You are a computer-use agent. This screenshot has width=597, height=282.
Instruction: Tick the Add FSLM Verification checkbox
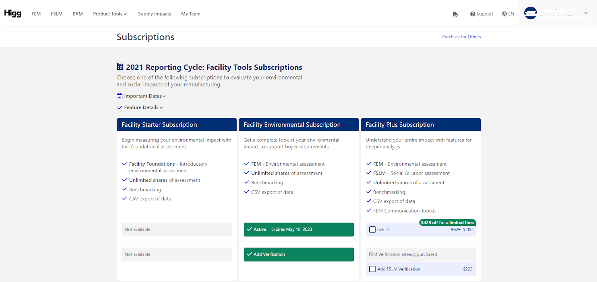point(372,269)
